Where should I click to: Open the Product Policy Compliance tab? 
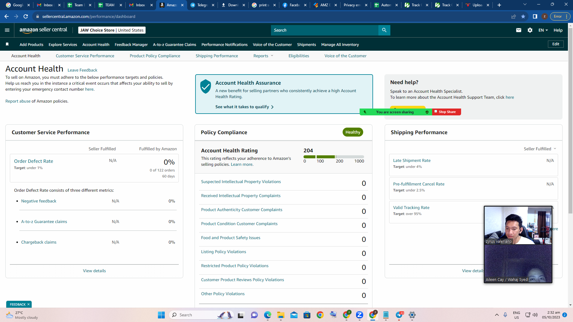coord(155,56)
